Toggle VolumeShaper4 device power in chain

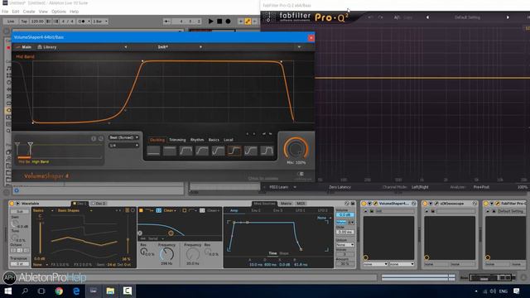(364, 204)
